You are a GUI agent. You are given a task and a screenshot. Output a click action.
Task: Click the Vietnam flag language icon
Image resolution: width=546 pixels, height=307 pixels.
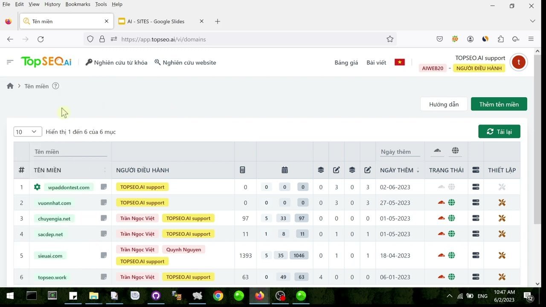(x=400, y=62)
